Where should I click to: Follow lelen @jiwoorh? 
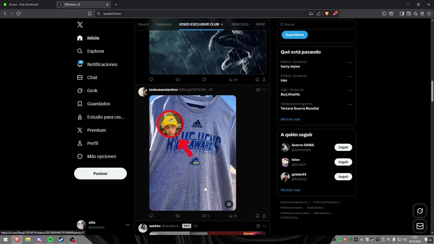click(x=343, y=162)
